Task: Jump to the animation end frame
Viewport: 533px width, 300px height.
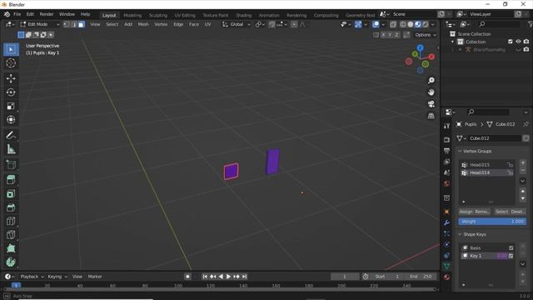Action: click(x=244, y=277)
